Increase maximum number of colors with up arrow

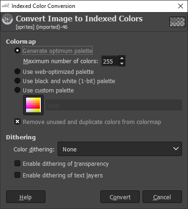(x=122, y=58)
